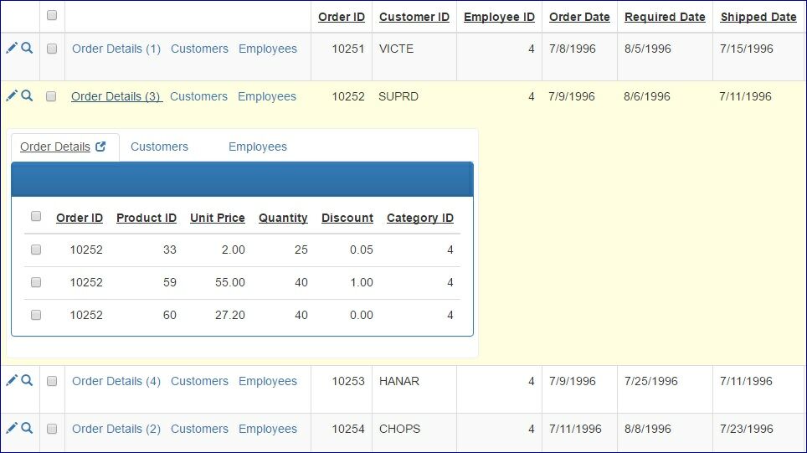Switch to the Employees tab in detail panel

point(258,147)
